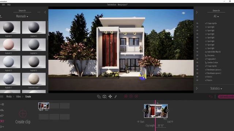Image resolution: width=234 pixels, height=131 pixels.
Task: Select the move arrows tool
Action: coord(110,96)
